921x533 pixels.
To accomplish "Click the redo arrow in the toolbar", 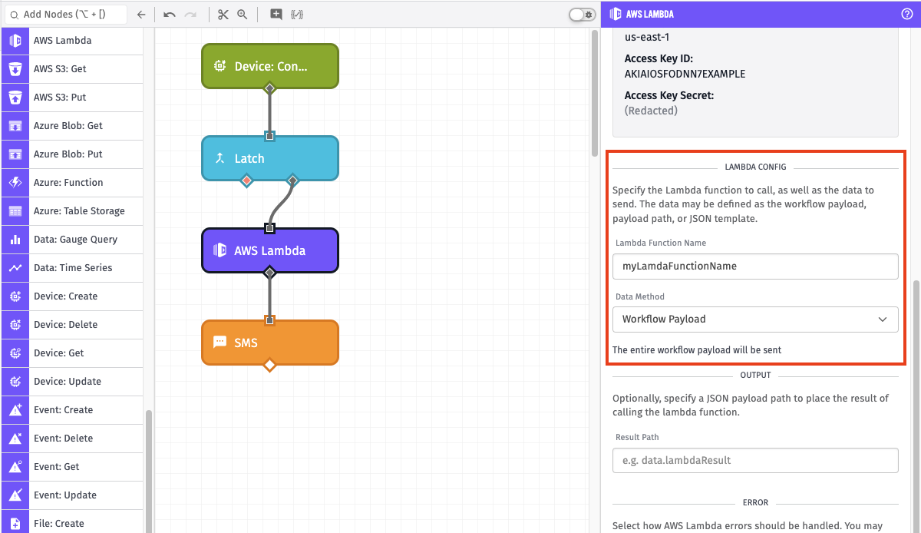I will pyautogui.click(x=190, y=14).
